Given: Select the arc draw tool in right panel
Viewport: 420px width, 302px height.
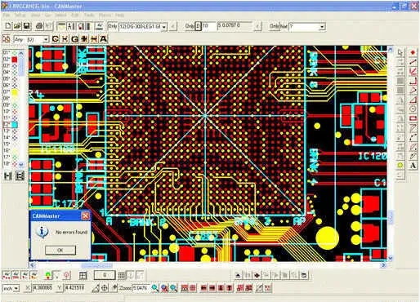Looking at the screenshot, I should click(413, 137).
